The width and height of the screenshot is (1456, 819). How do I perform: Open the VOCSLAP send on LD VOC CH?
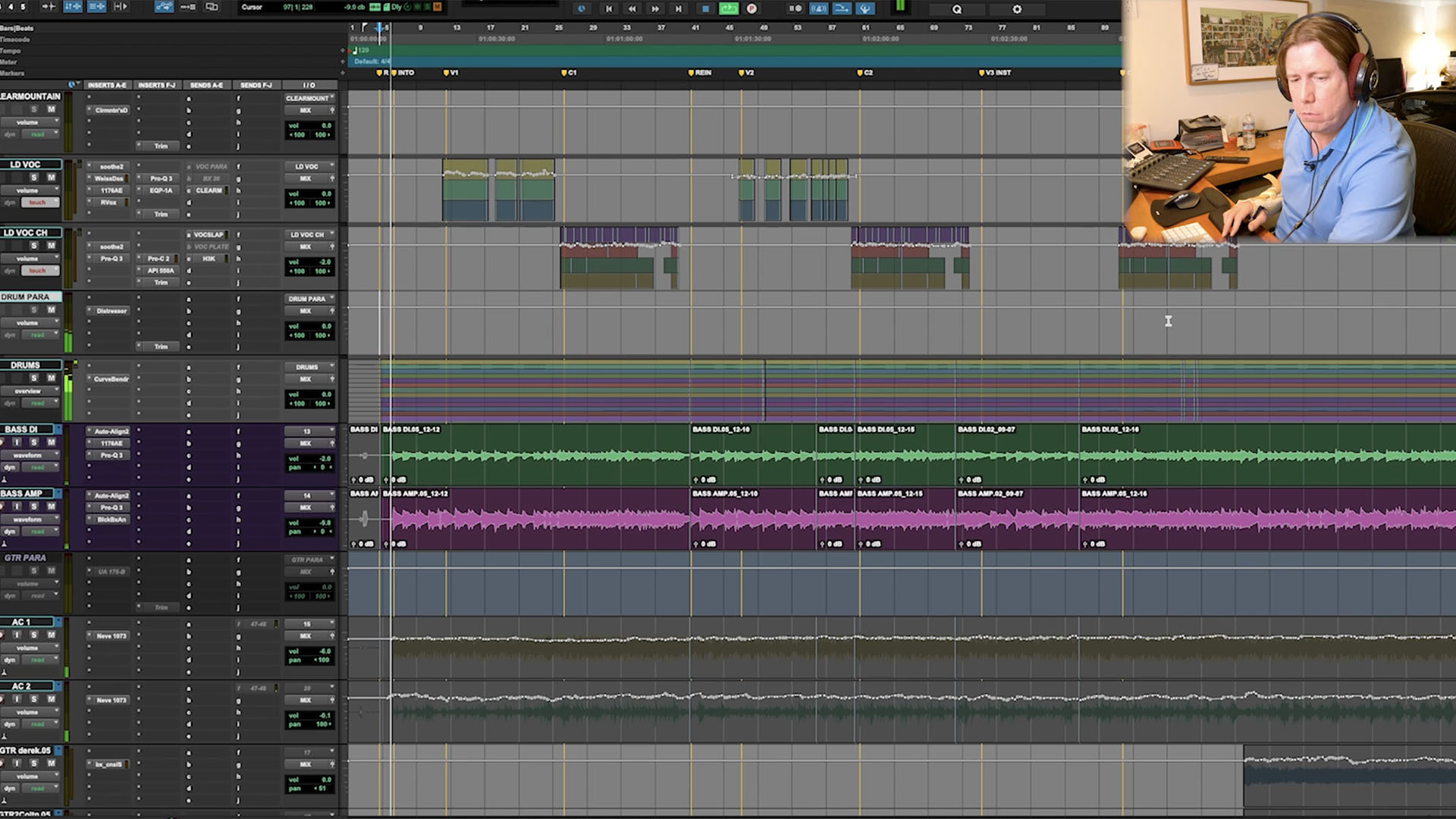(209, 235)
